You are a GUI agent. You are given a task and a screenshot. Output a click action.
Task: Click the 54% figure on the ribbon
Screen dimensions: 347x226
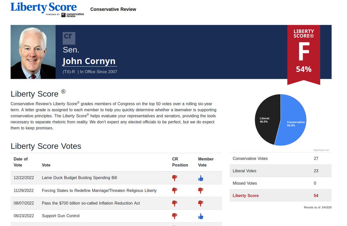pos(304,69)
